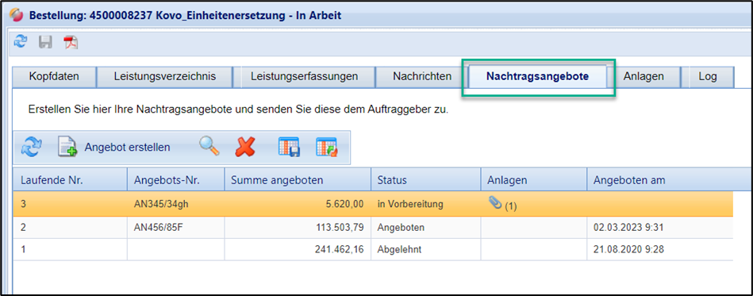This screenshot has width=753, height=296.
Task: Show the Log tab
Action: point(708,76)
